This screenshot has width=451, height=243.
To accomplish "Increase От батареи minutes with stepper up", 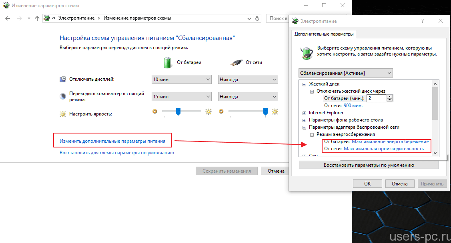I will (390, 96).
